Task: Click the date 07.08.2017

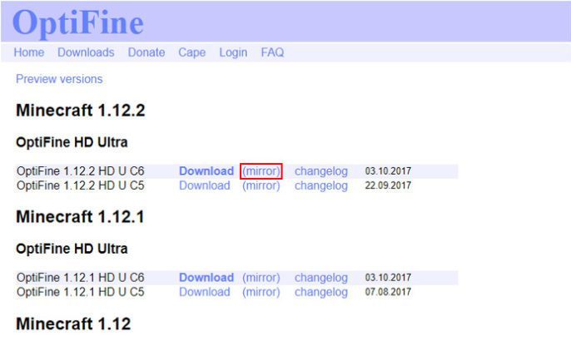Action: click(x=388, y=292)
